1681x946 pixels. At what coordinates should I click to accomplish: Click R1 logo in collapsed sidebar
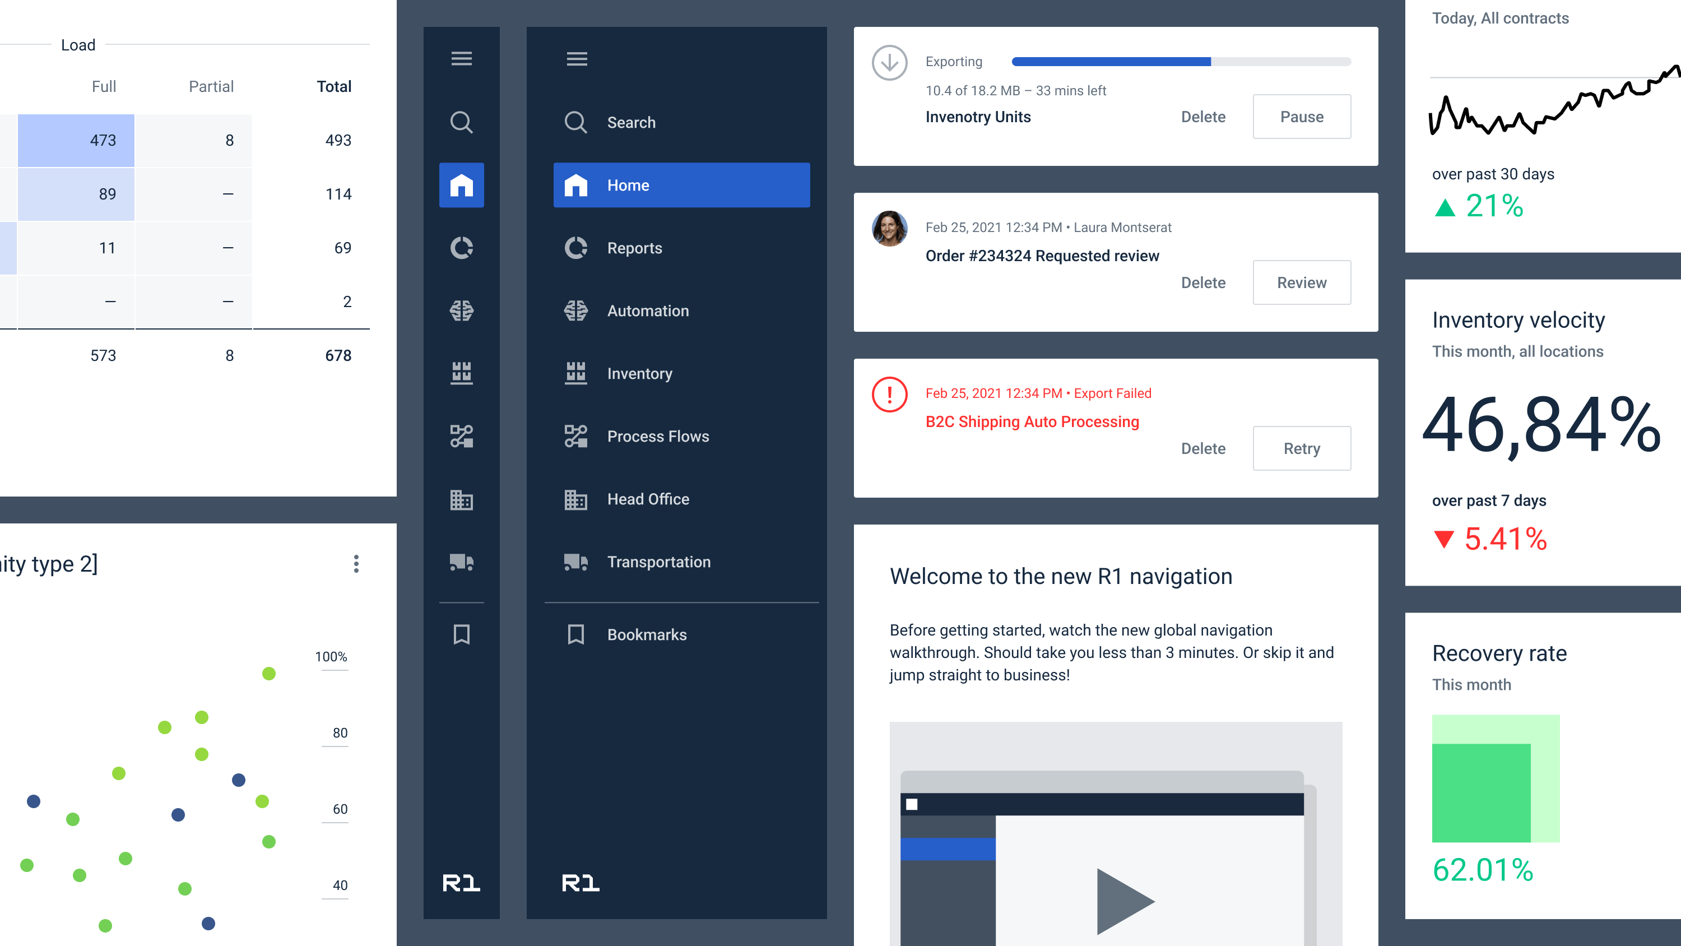pos(461,883)
